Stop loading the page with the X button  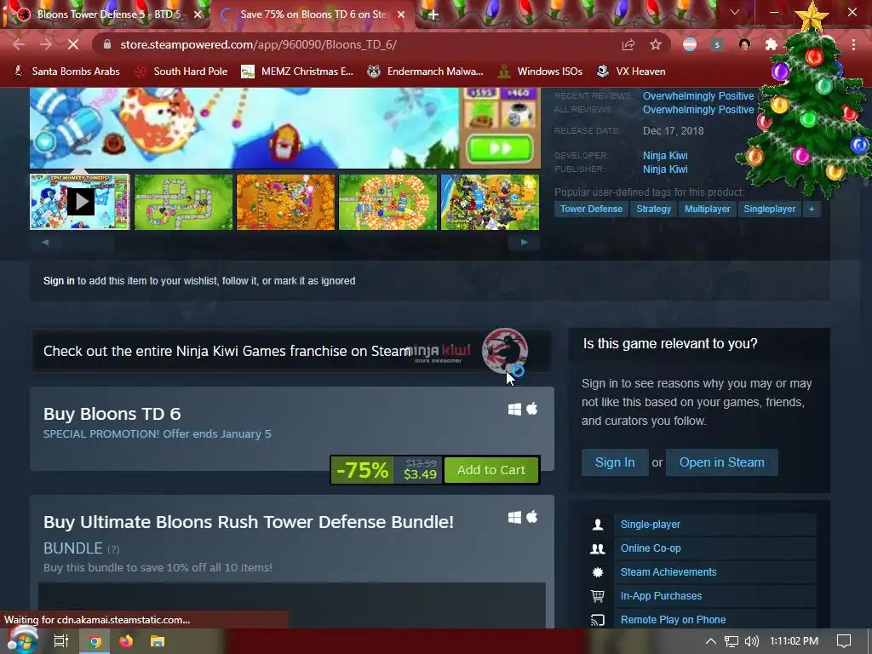[x=73, y=44]
